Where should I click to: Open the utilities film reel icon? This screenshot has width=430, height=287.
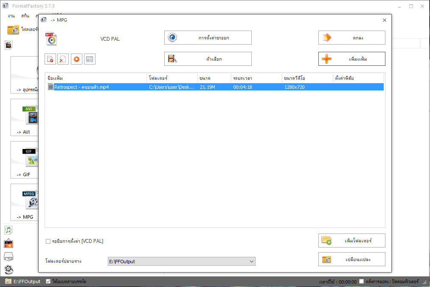8,270
